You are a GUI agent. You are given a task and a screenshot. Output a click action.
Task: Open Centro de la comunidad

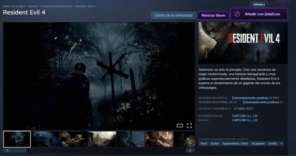[173, 15]
